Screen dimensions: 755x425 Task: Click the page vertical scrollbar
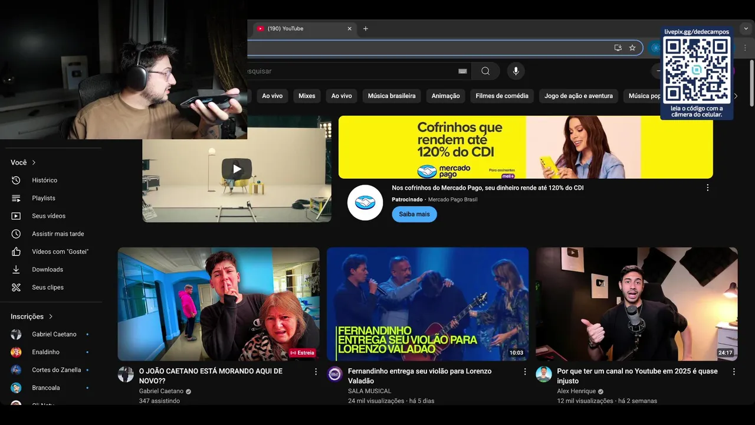coord(751,83)
